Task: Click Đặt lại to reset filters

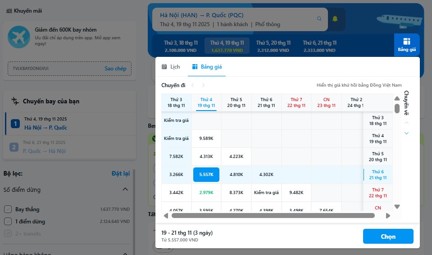Action: (x=121, y=173)
